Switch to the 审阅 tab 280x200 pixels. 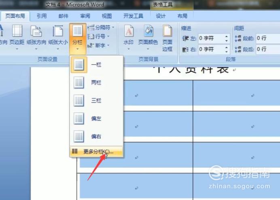click(x=85, y=16)
